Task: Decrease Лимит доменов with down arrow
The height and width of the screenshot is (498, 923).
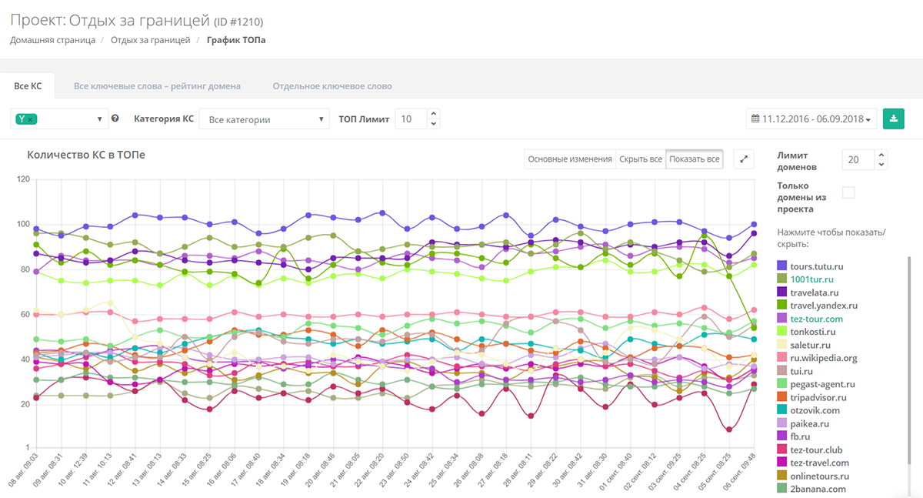Action: click(x=881, y=164)
